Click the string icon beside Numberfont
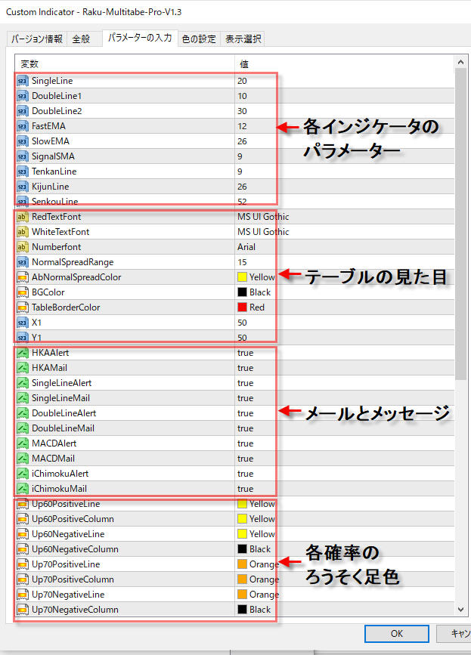The height and width of the screenshot is (655, 471). [x=22, y=247]
